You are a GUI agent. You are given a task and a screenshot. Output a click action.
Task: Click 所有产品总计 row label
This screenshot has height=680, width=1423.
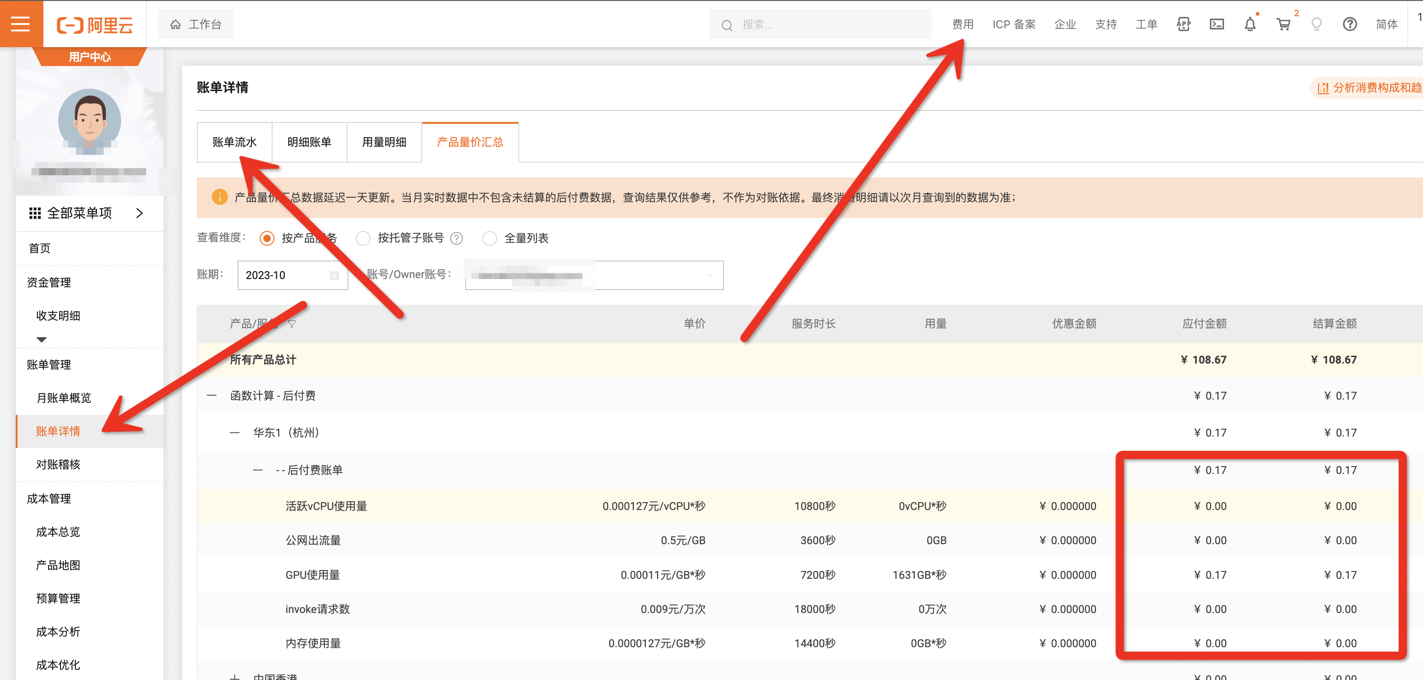coord(263,359)
